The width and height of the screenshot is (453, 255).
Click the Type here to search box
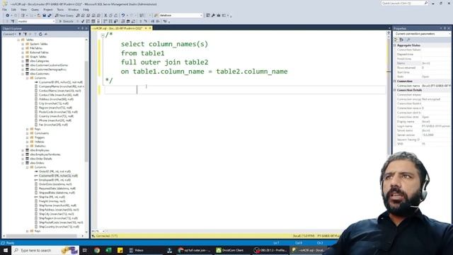[x=45, y=250]
